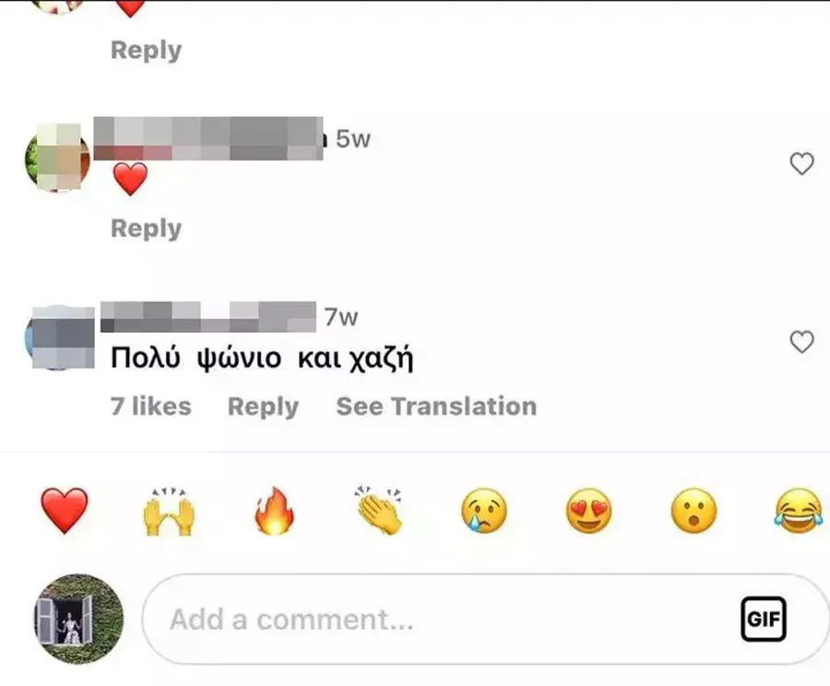Reply to the 5w heart comment
830x686 pixels.
point(146,229)
